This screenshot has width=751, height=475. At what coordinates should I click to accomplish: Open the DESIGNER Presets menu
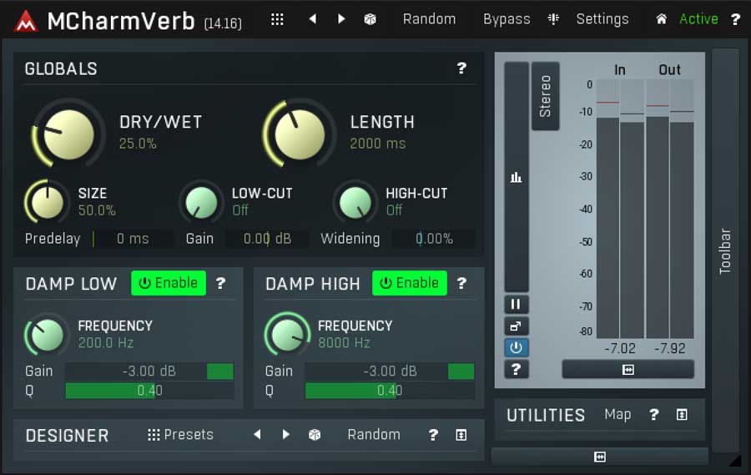(180, 435)
